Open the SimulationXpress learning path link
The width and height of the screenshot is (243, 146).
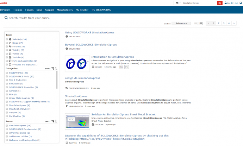click(x=76, y=96)
